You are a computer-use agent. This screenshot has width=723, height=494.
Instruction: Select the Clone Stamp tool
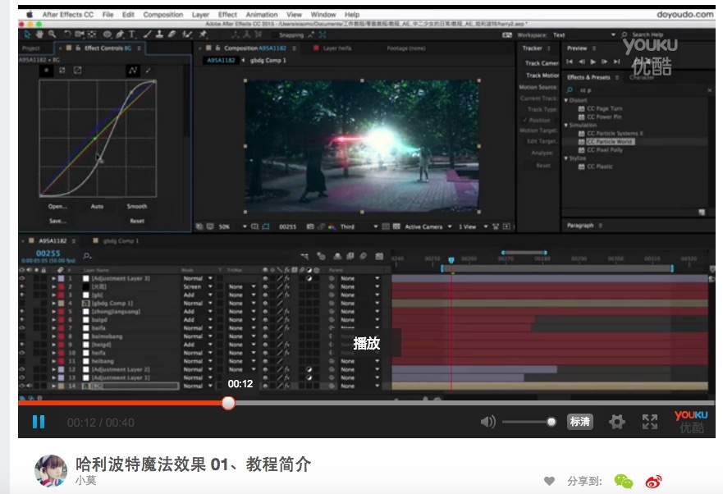[x=159, y=34]
